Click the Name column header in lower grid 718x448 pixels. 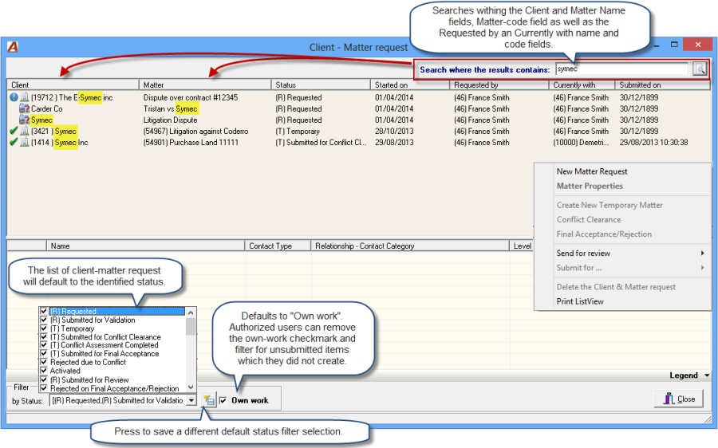(146, 246)
